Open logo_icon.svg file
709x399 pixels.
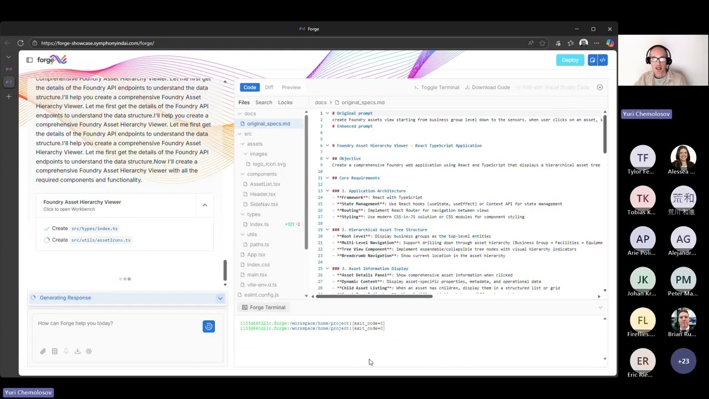coord(270,164)
